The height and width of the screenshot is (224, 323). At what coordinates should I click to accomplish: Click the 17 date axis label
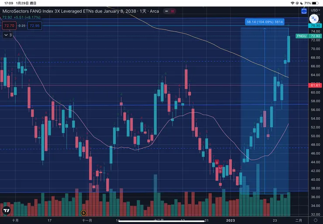[49, 221]
